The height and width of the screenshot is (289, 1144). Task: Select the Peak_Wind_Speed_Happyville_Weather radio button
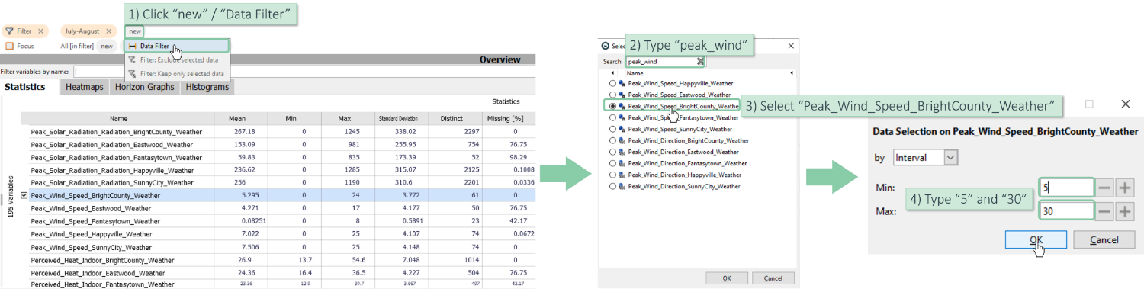click(612, 83)
